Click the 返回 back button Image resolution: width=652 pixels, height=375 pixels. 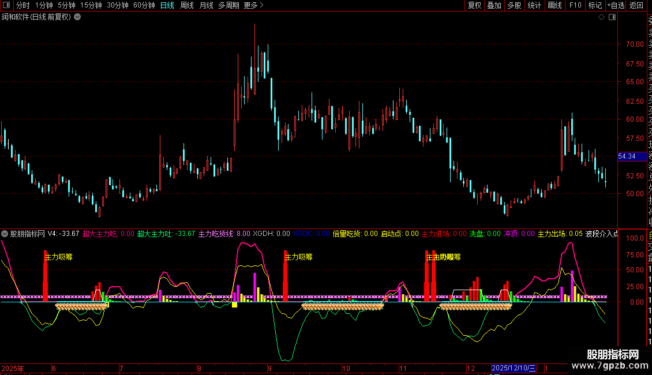636,5
